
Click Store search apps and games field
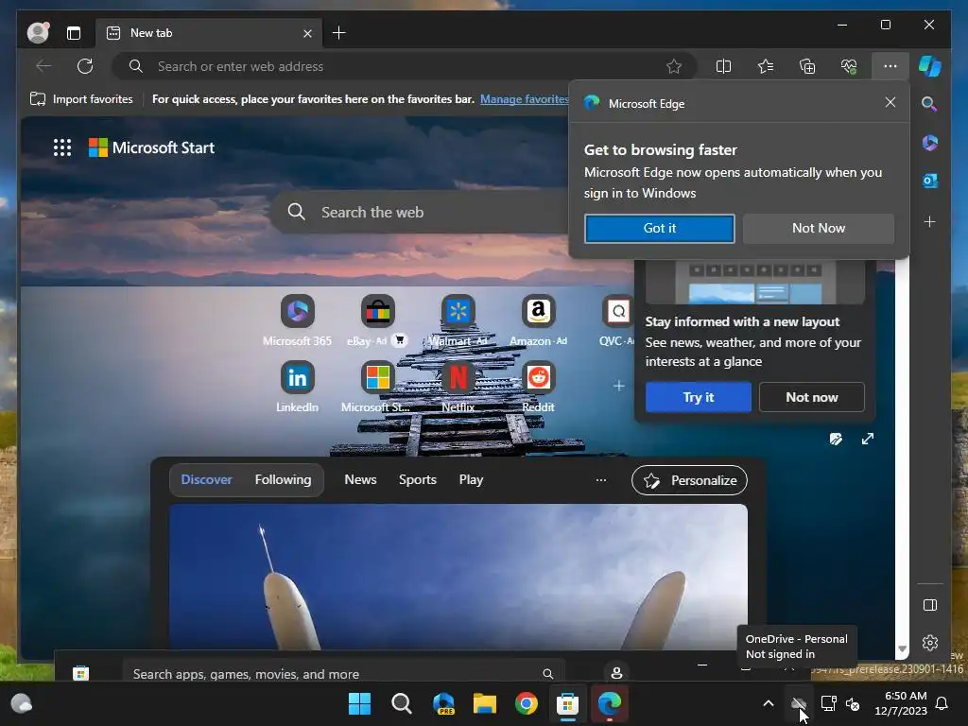click(x=343, y=673)
